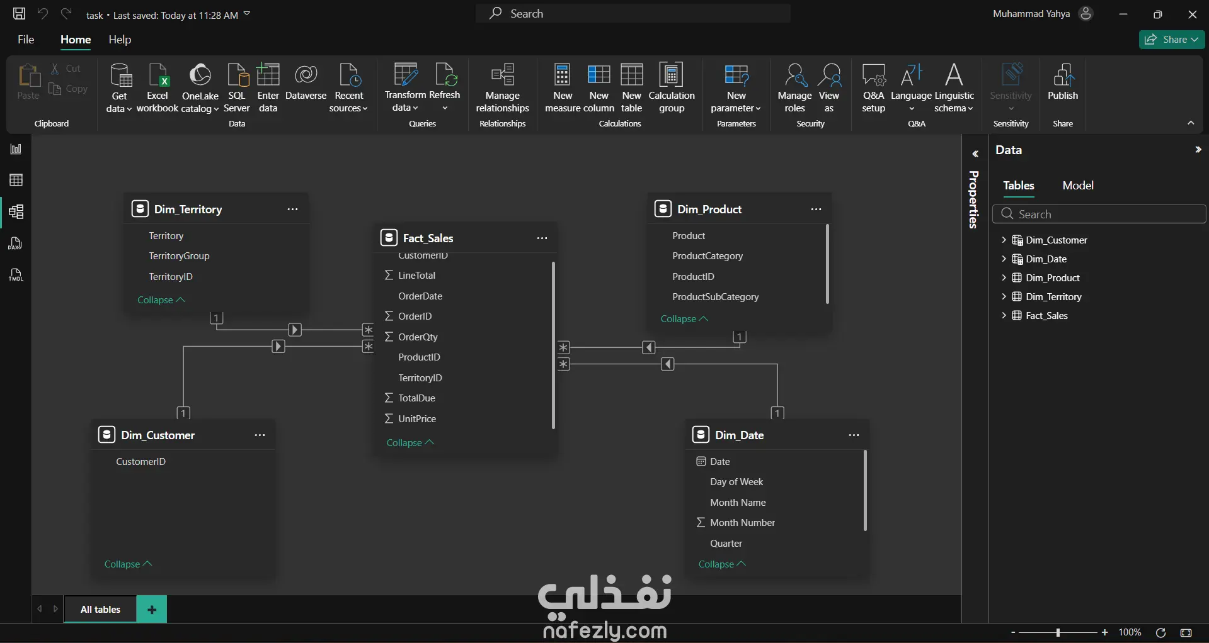Open Dim_Product table more options
The width and height of the screenshot is (1209, 643).
tap(816, 210)
